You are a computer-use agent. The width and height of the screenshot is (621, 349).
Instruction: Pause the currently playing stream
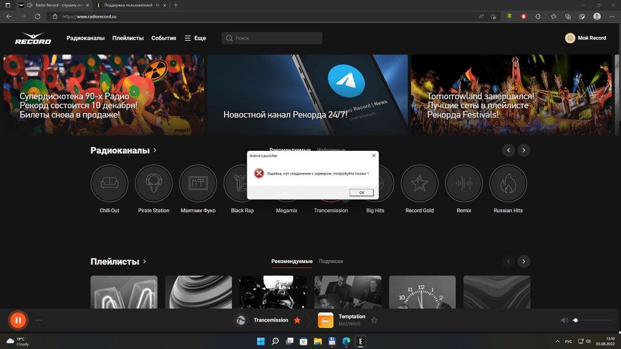tap(18, 320)
